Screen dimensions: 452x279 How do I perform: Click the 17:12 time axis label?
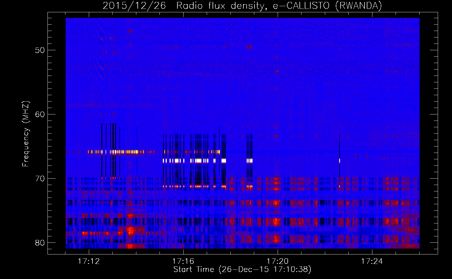click(89, 261)
